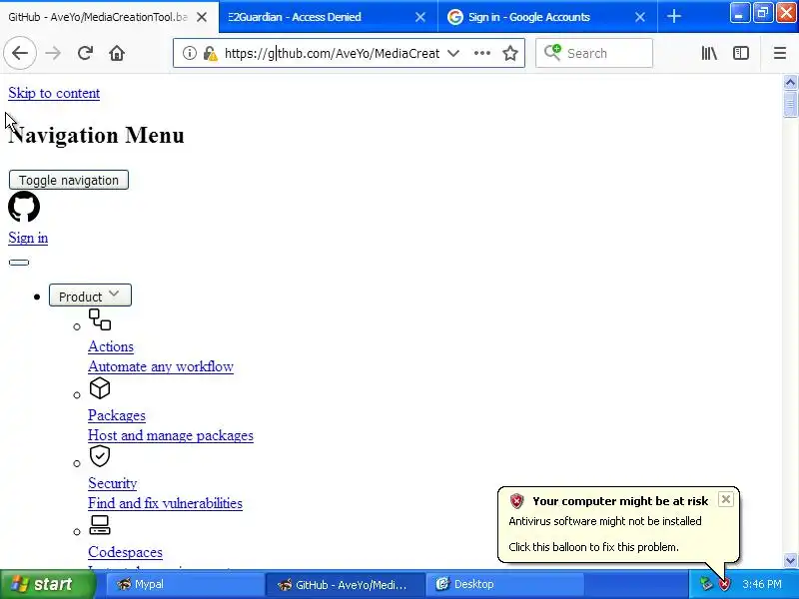Screen dimensions: 799x599
Task: Click the forward navigation arrow
Action: [53, 53]
